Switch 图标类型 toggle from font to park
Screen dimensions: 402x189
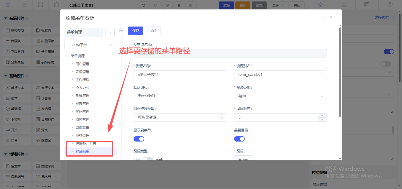(x=147, y=160)
